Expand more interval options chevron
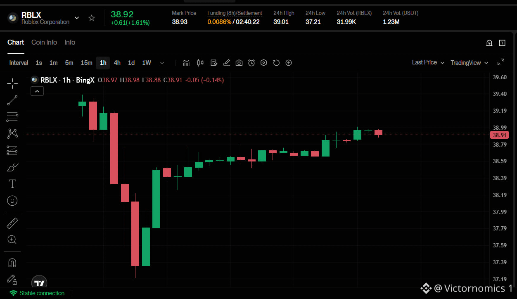 point(162,63)
